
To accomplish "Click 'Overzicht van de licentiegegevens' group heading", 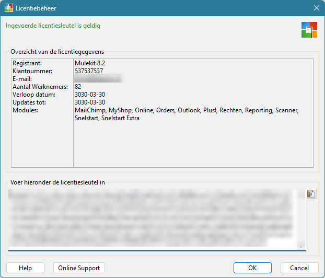I will point(57,52).
